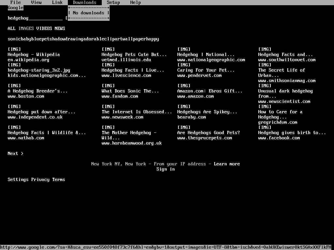Screen dimensions: 334x250
Task: Open Caring For Your Pet... result
Action: click(x=206, y=70)
